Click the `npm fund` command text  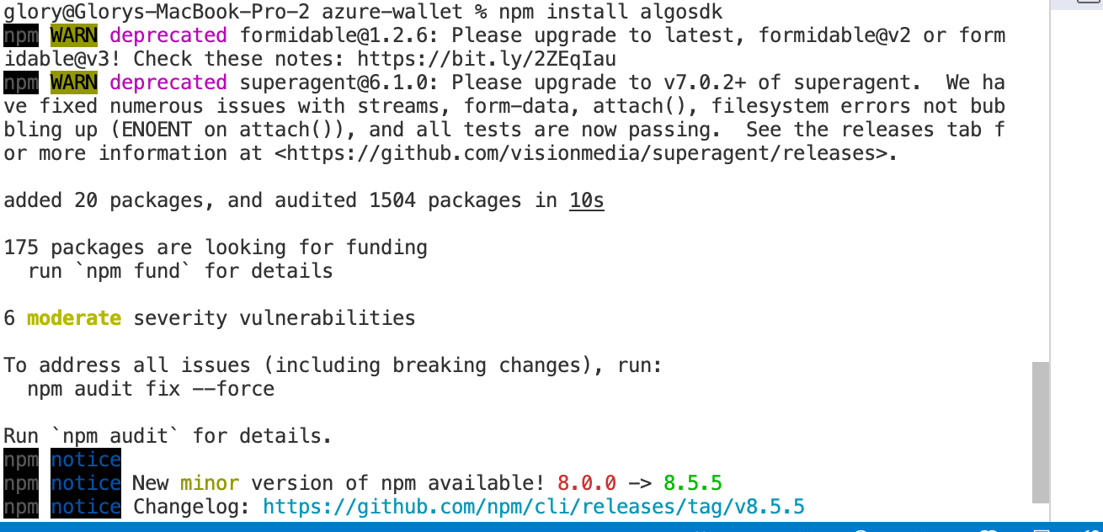point(133,271)
